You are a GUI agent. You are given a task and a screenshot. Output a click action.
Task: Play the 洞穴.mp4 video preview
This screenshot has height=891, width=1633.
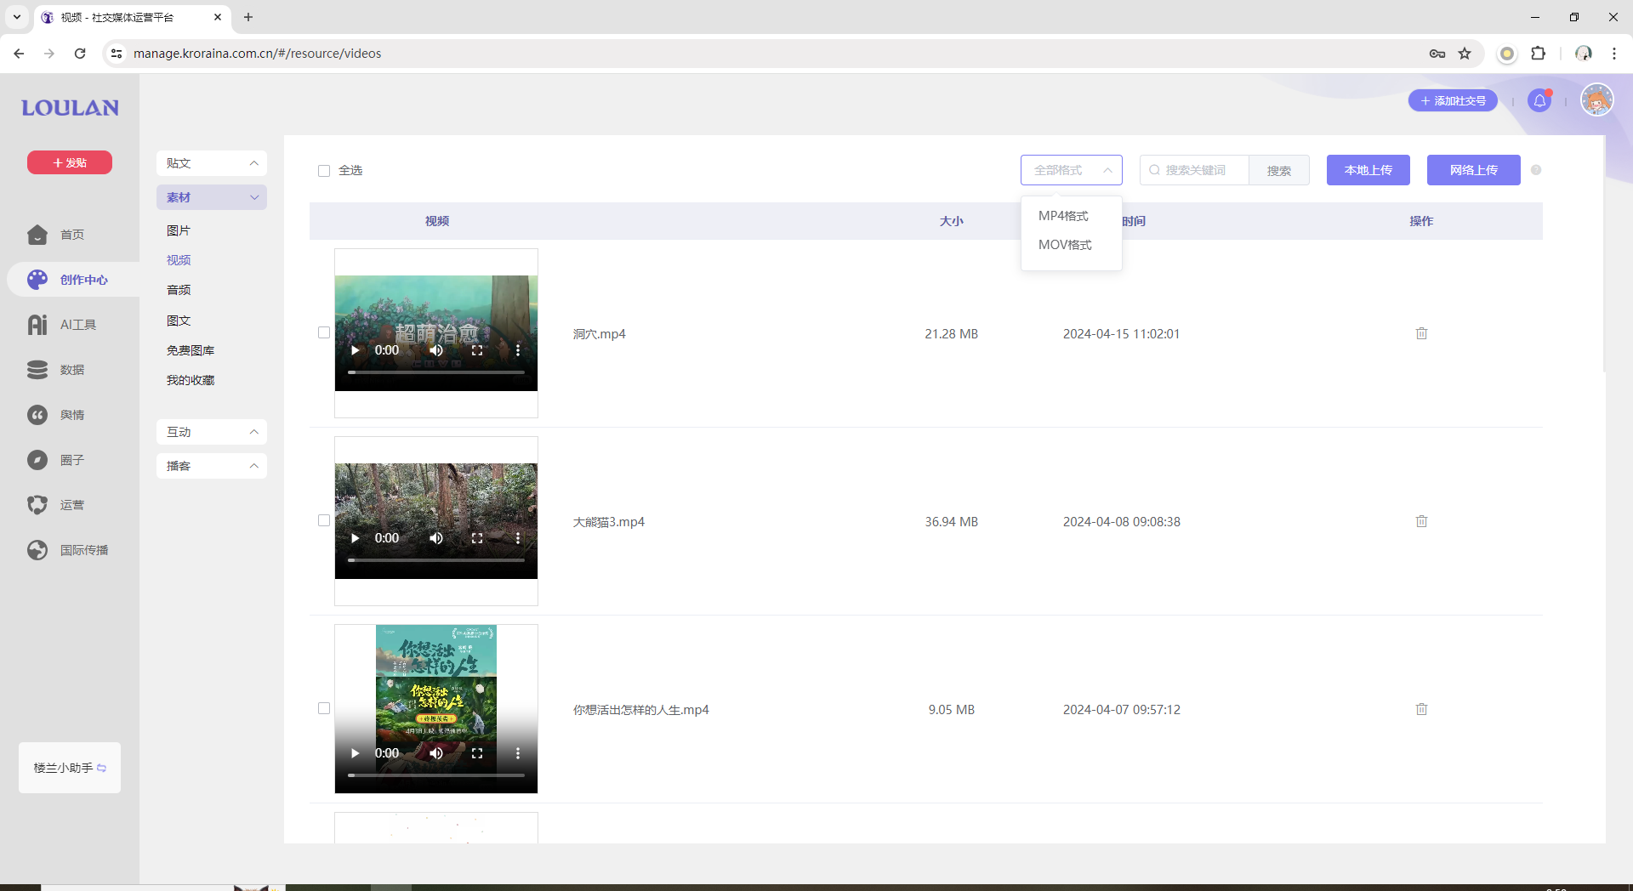pos(356,350)
